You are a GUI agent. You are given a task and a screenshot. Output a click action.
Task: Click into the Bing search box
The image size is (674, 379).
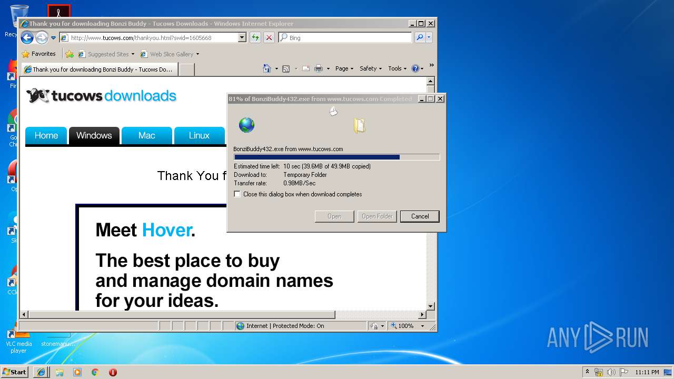(345, 38)
